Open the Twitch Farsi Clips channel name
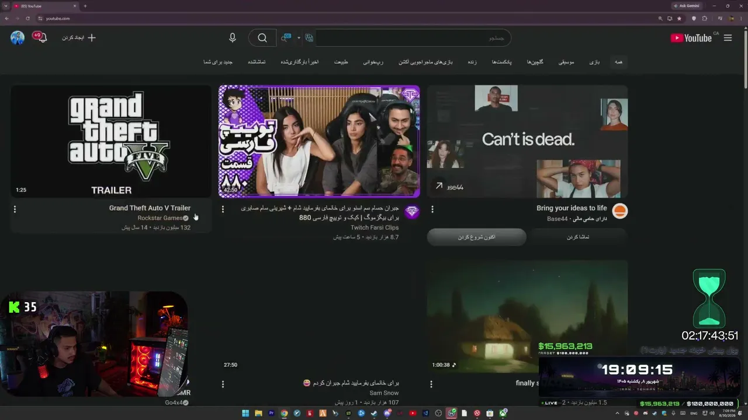 pyautogui.click(x=375, y=228)
